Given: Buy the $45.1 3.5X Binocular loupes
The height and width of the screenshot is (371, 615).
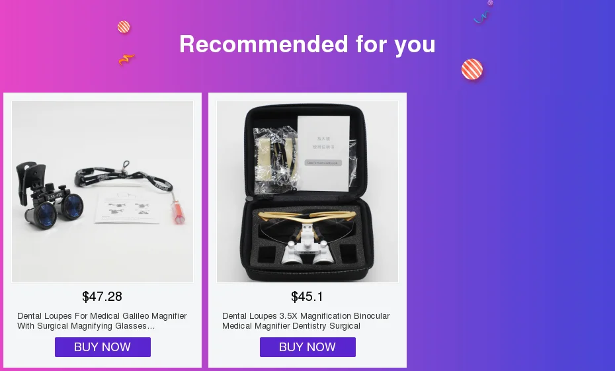Looking at the screenshot, I should click(307, 347).
